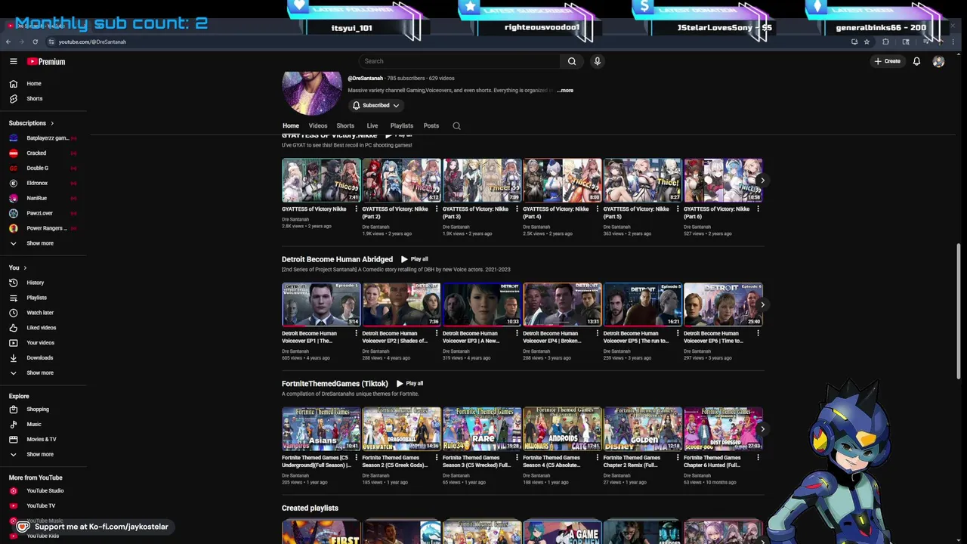Open Cracked subscription channel
This screenshot has width=967, height=544.
point(36,153)
